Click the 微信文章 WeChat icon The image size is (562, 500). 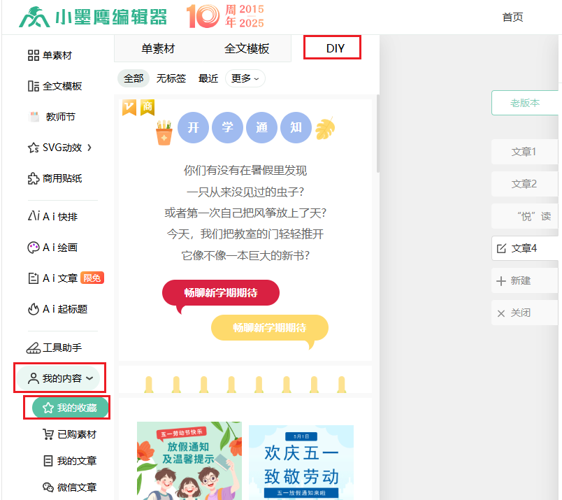coord(48,487)
